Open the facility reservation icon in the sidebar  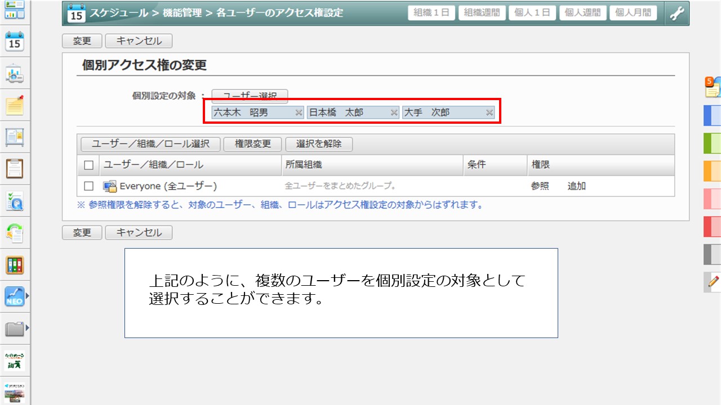pos(15,74)
